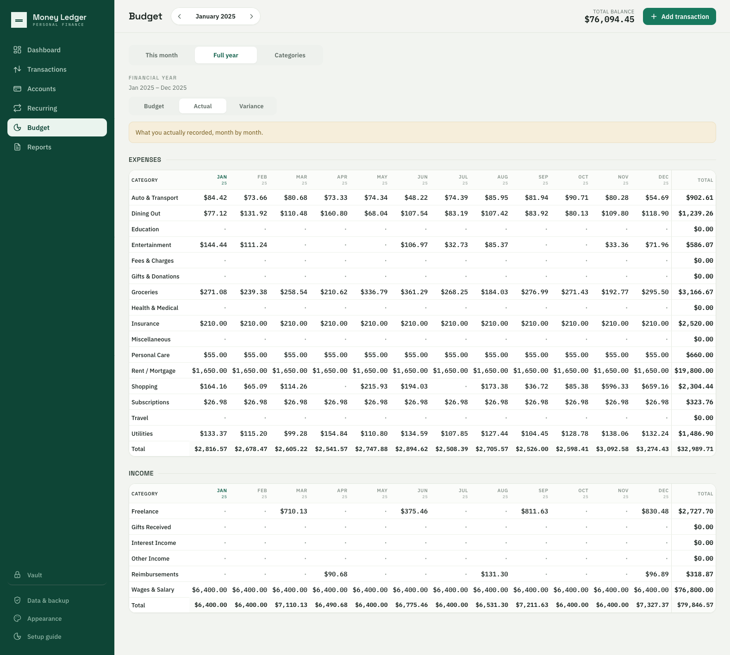Viewport: 730px width, 655px height.
Task: Click Reimbursements April value $90.68
Action: [x=336, y=574]
